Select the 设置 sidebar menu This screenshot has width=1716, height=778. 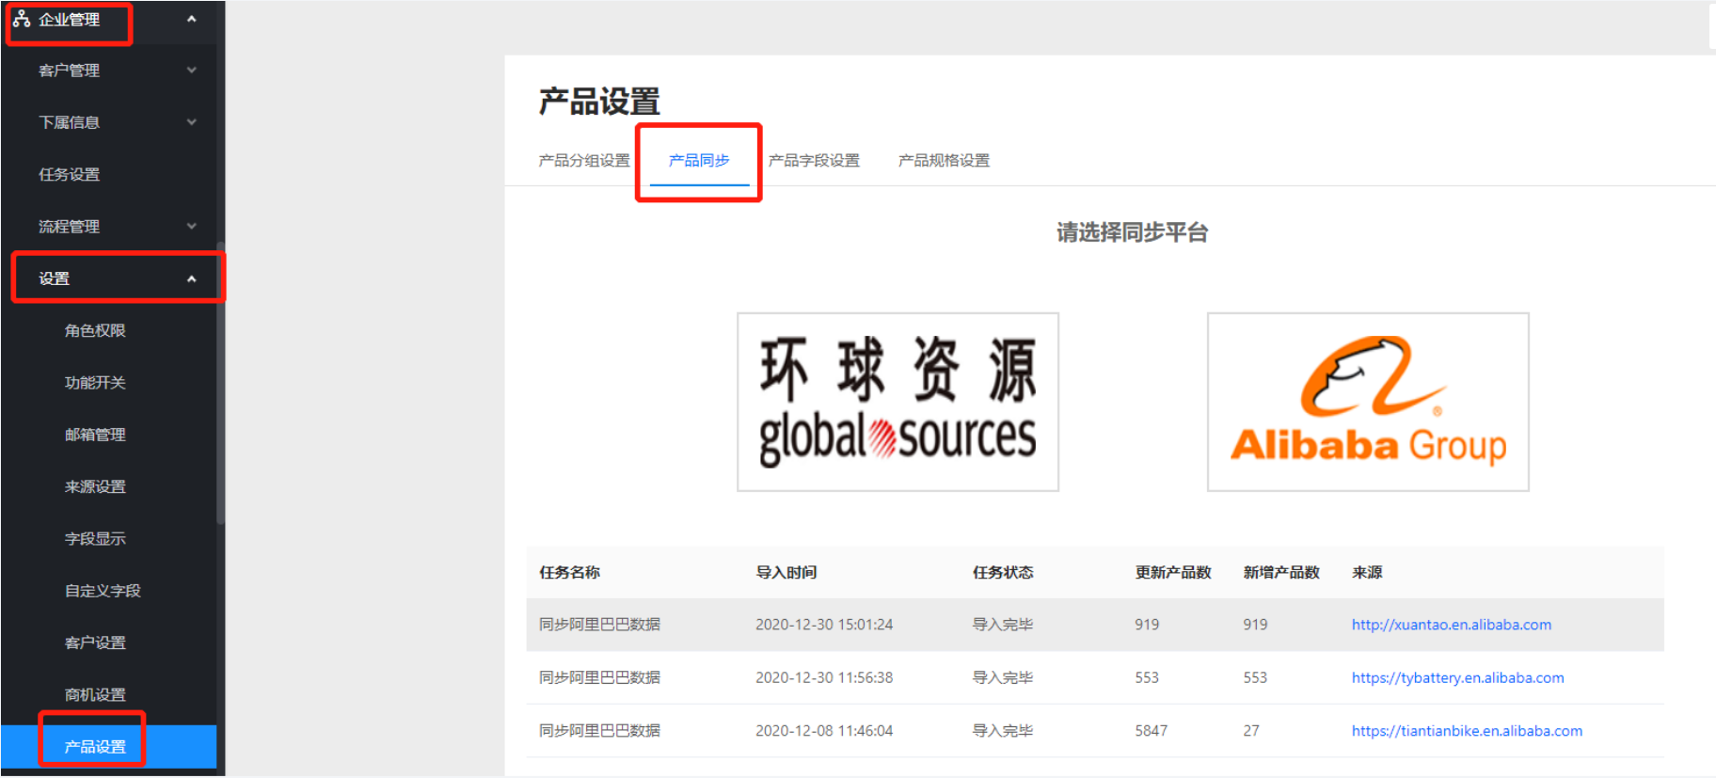(x=108, y=278)
